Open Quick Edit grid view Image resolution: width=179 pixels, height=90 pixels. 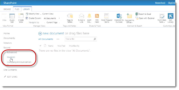(12, 18)
